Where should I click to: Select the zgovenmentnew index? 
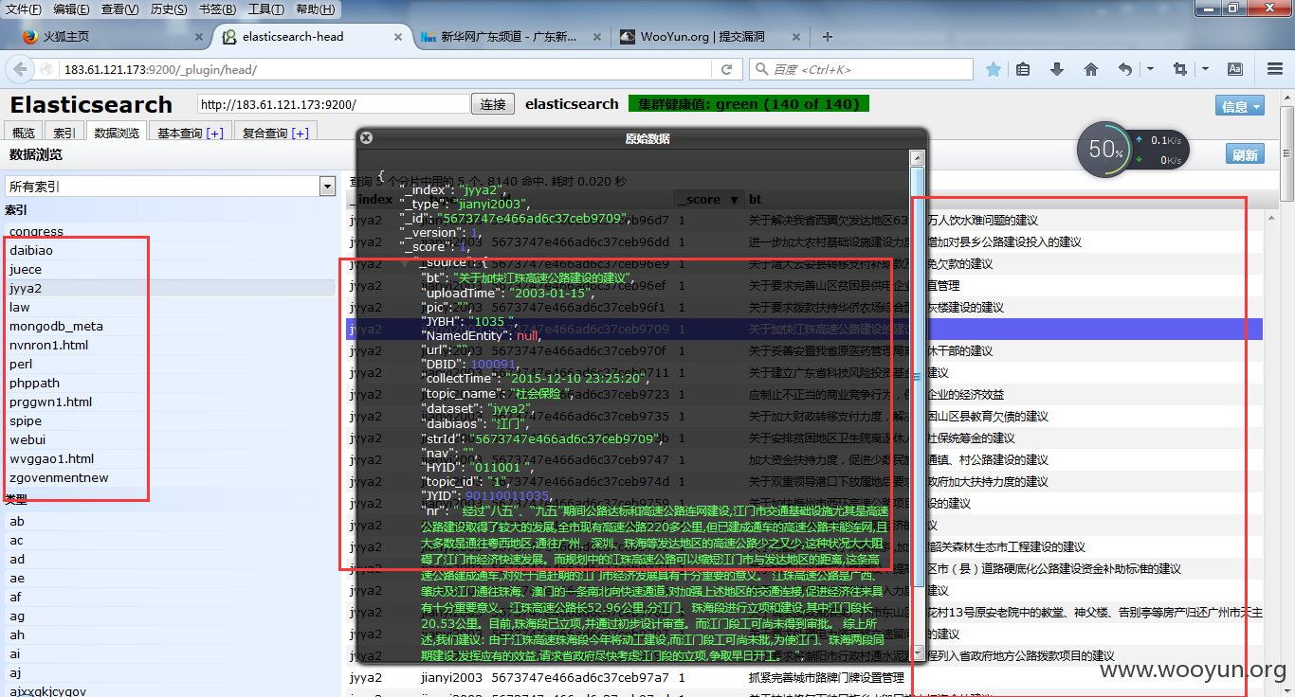171,477
